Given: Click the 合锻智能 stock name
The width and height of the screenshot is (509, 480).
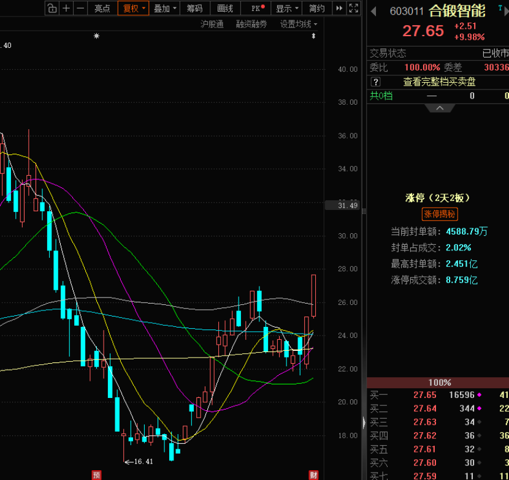Looking at the screenshot, I should 457,11.
